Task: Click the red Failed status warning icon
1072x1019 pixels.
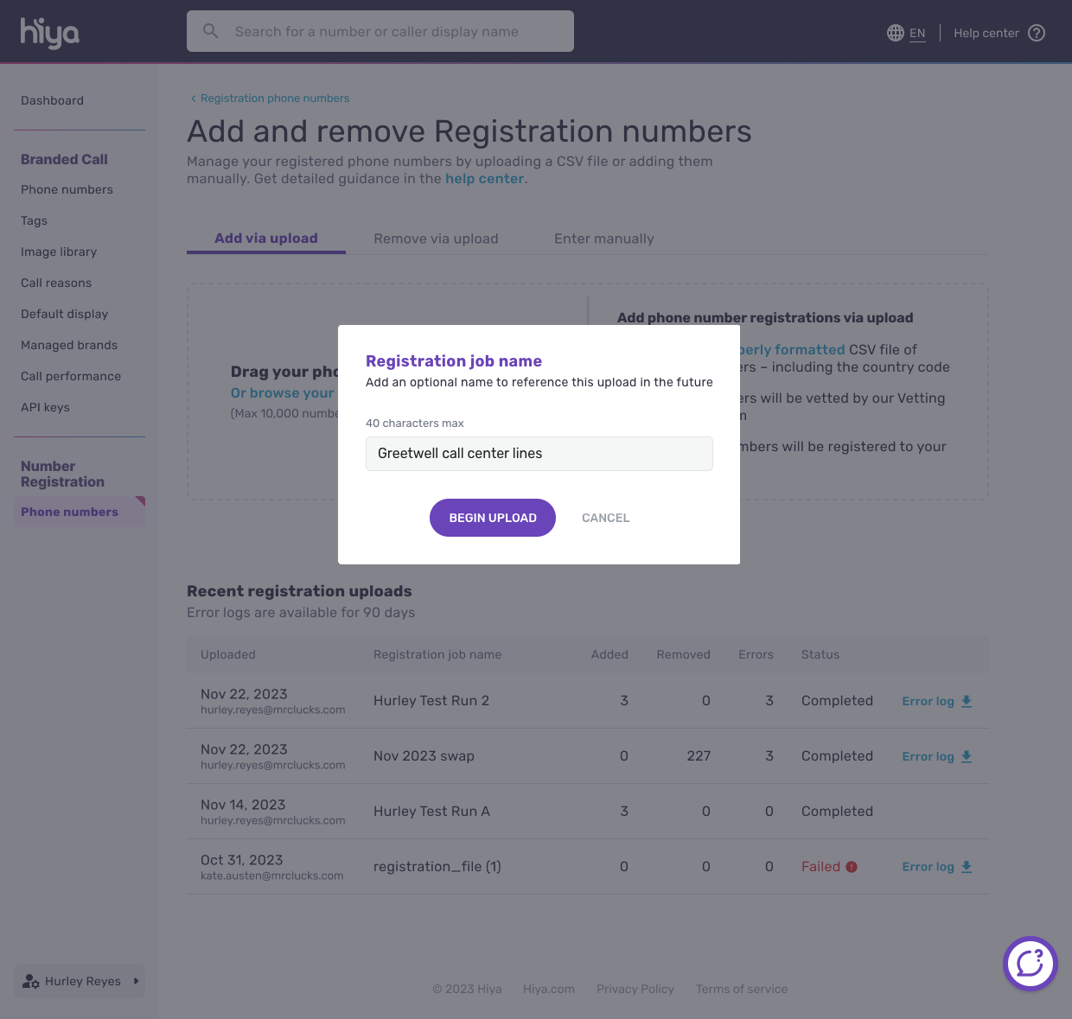Action: click(x=852, y=867)
